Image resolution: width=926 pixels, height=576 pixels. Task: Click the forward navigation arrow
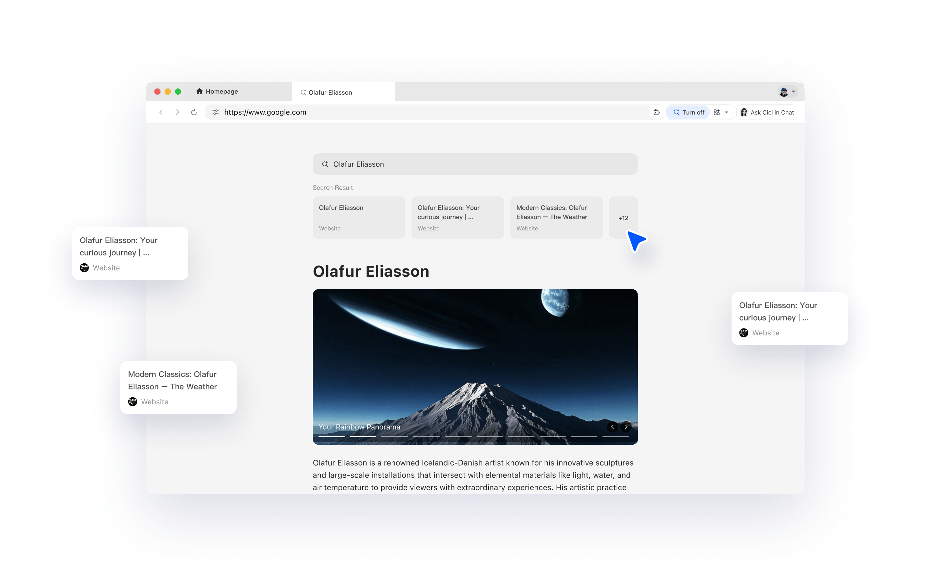[x=178, y=112]
